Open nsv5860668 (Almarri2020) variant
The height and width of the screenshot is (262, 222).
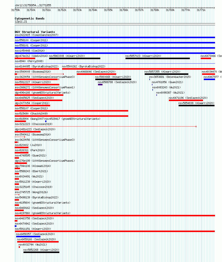coord(113,77)
